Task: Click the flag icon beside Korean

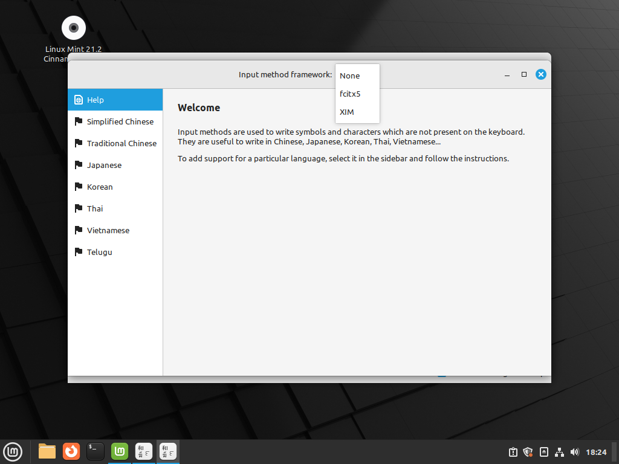Action: (x=79, y=187)
